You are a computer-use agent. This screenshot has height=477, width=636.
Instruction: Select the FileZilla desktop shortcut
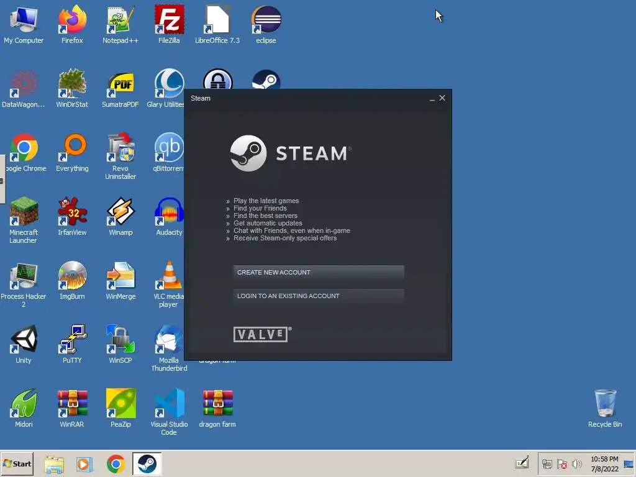pyautogui.click(x=169, y=24)
